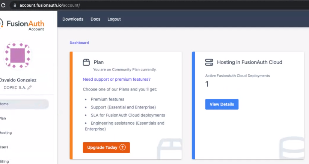Viewport: 309px width, 164px height.
Task: Click the server icon beside Hosting heading
Action: tap(209, 62)
